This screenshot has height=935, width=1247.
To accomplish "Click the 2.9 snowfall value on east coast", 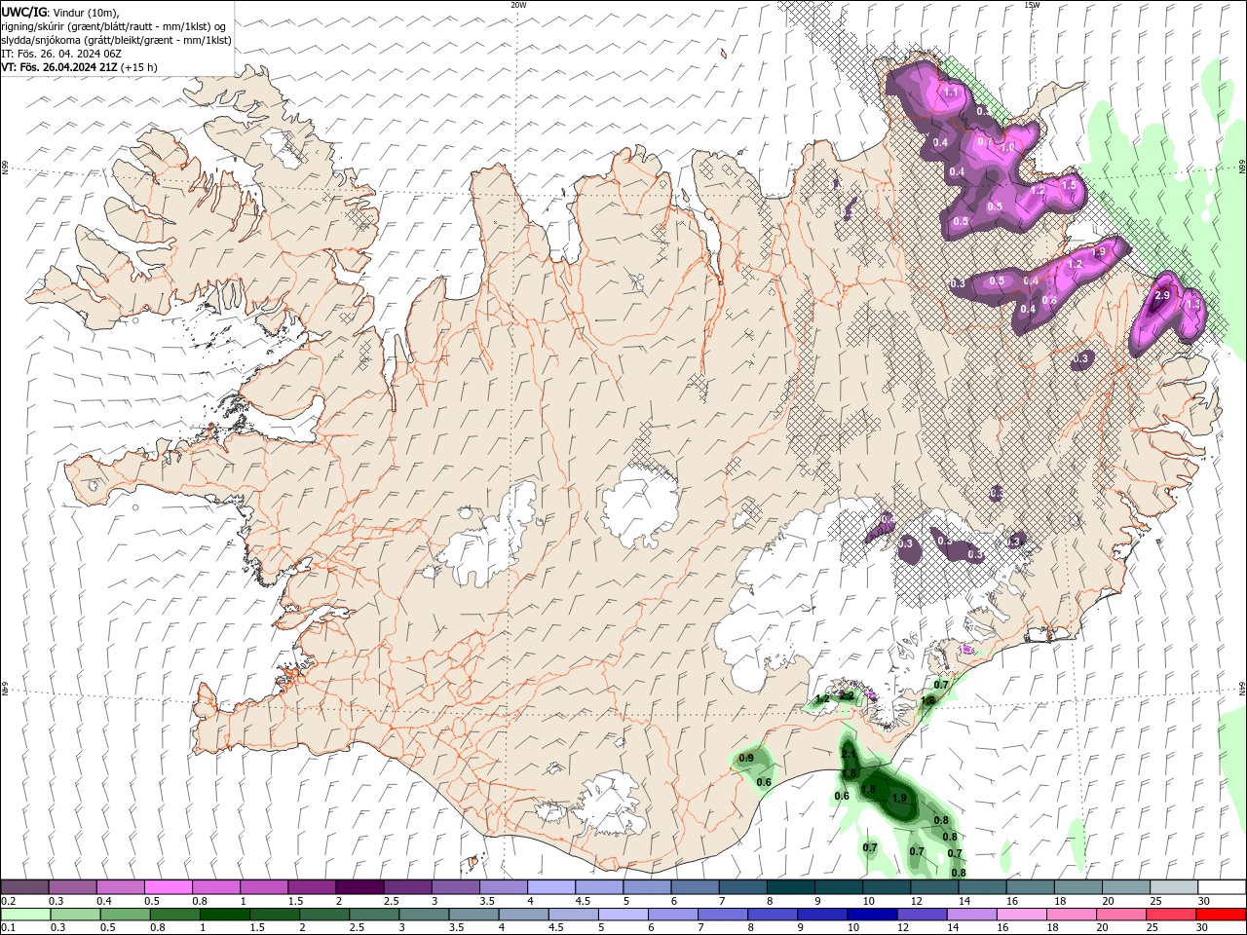I will coord(1161,294).
